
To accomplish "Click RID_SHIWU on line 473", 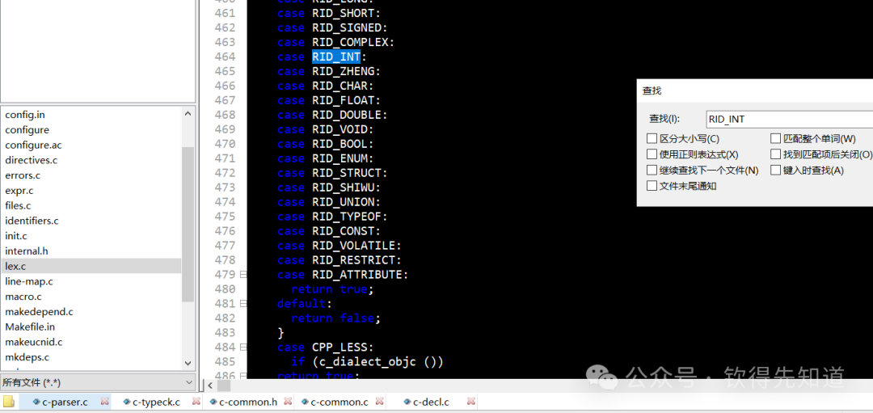I will tap(343, 188).
